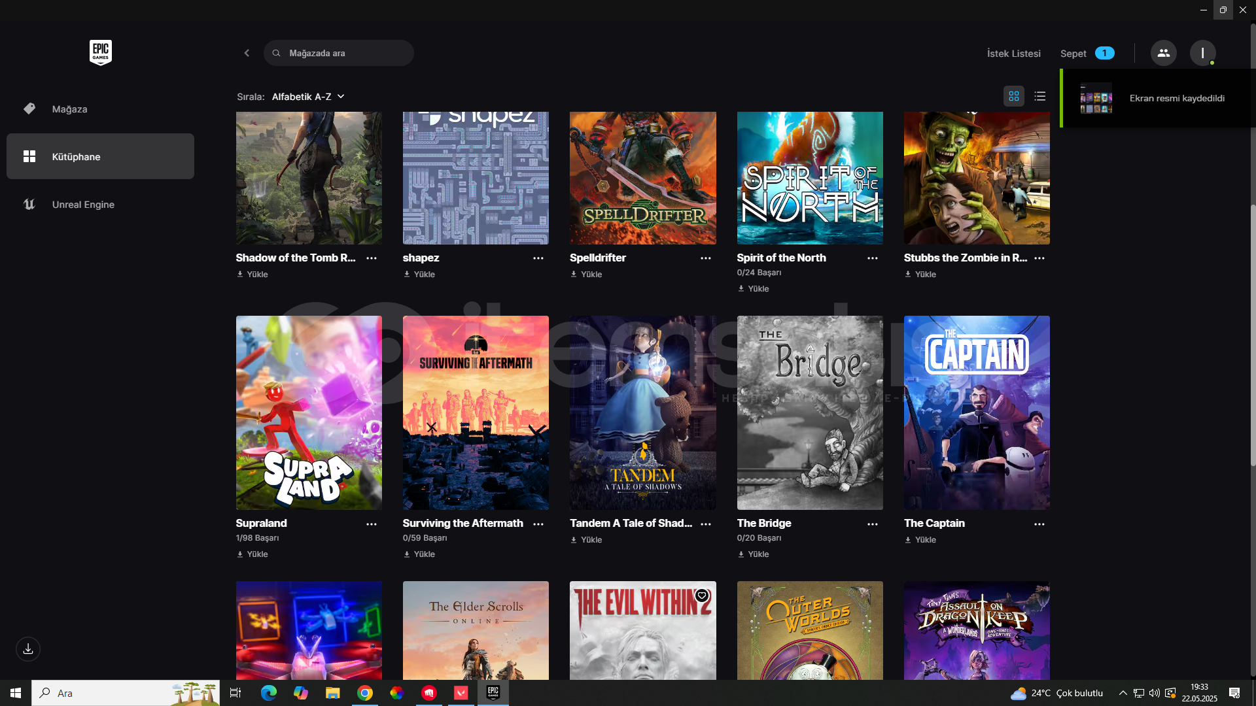The height and width of the screenshot is (706, 1256).
Task: Switch to list view
Action: 1040,96
